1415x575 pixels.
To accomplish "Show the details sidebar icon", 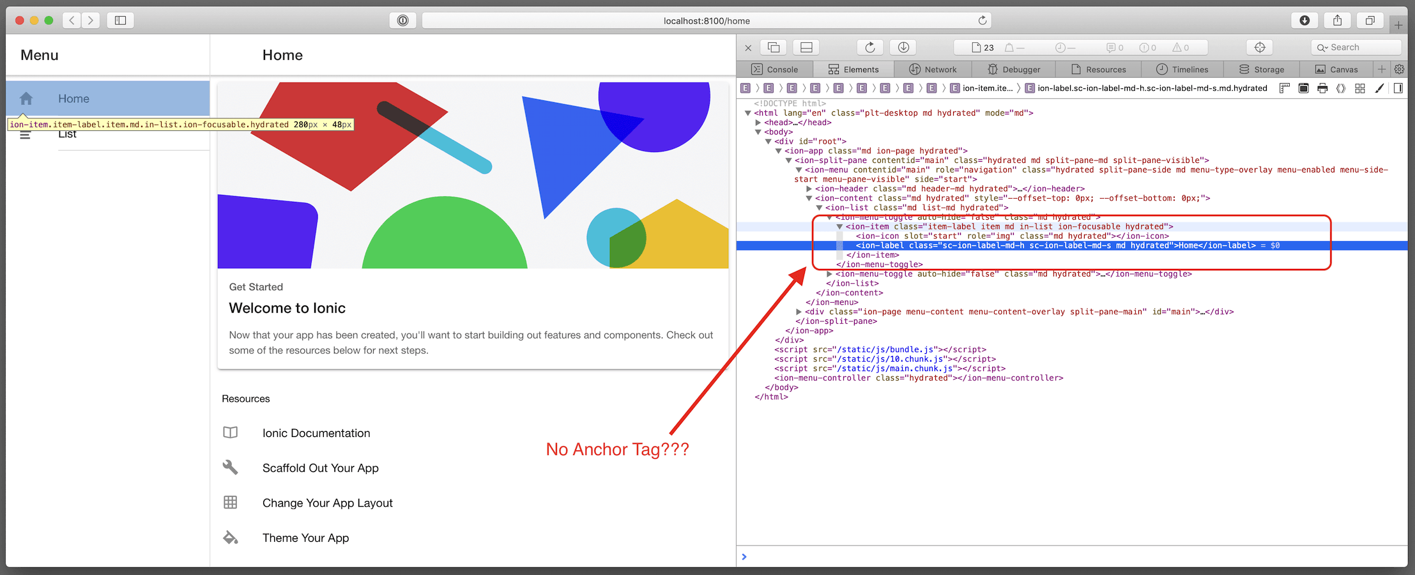I will pyautogui.click(x=1398, y=88).
